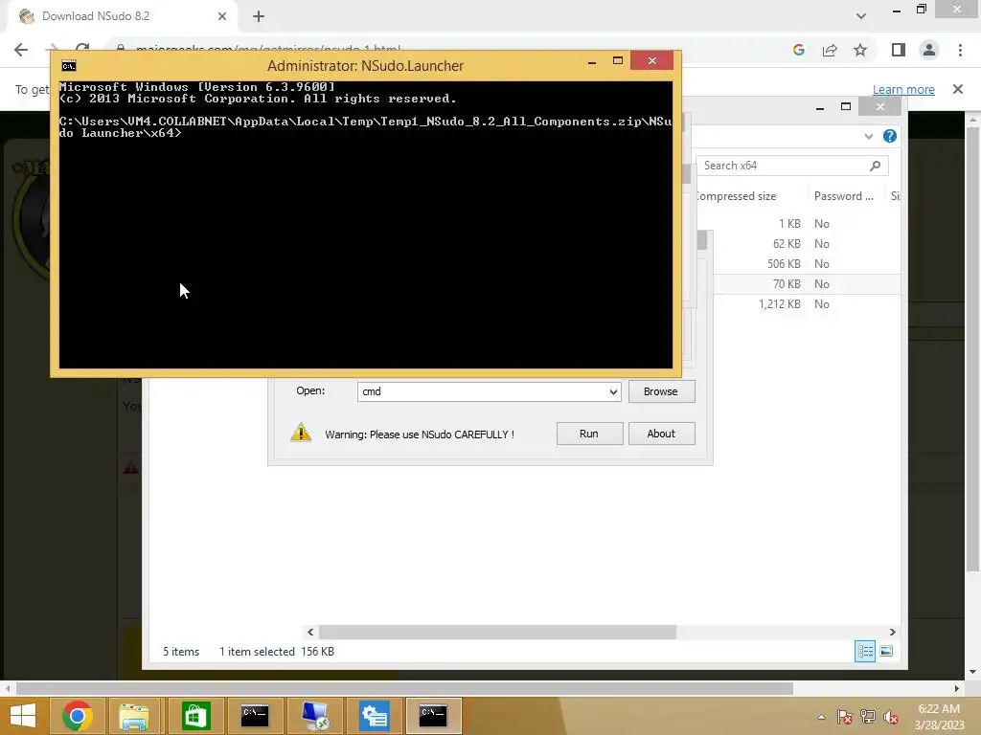
Task: Click Explorer horizontal scrollbar right arrow
Action: [893, 632]
